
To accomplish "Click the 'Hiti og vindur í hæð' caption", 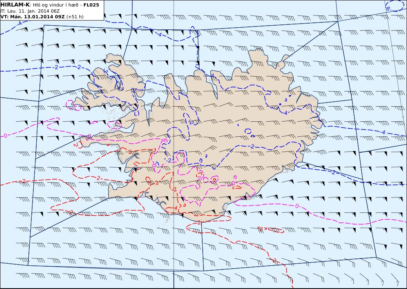I will [55, 5].
